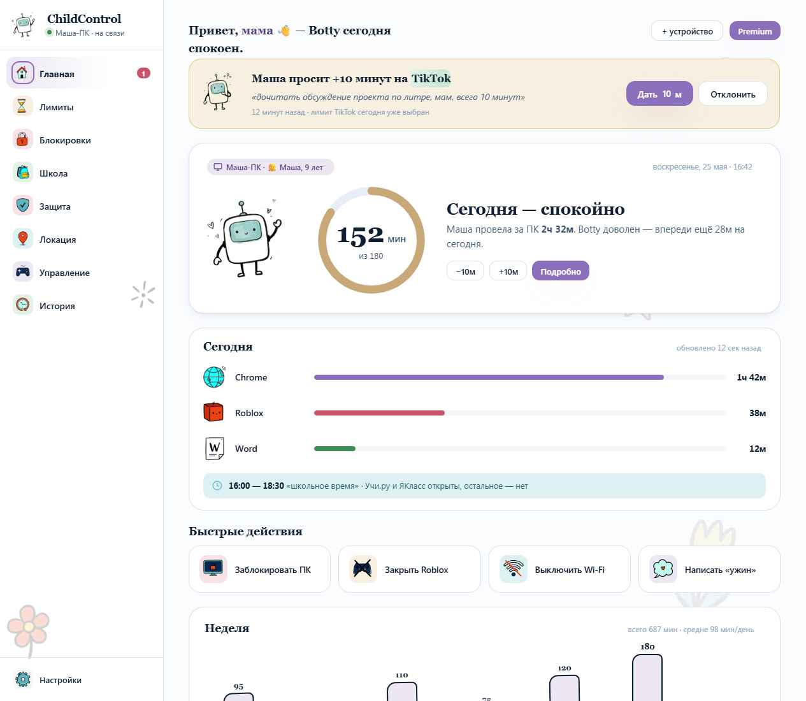The width and height of the screenshot is (806, 701).
Task: Click Выключить Wi-Fi quick action
Action: pos(559,569)
